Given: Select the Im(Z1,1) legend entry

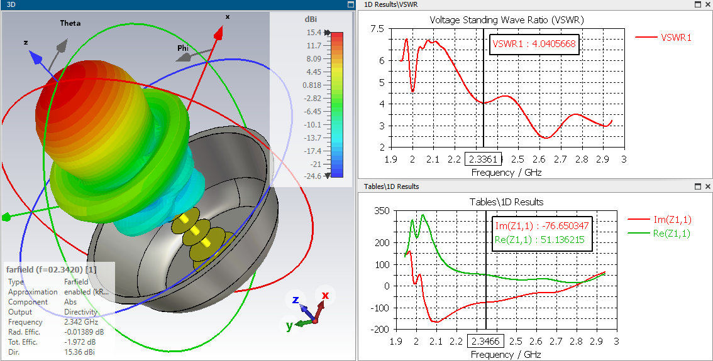Looking at the screenshot, I should (660, 220).
